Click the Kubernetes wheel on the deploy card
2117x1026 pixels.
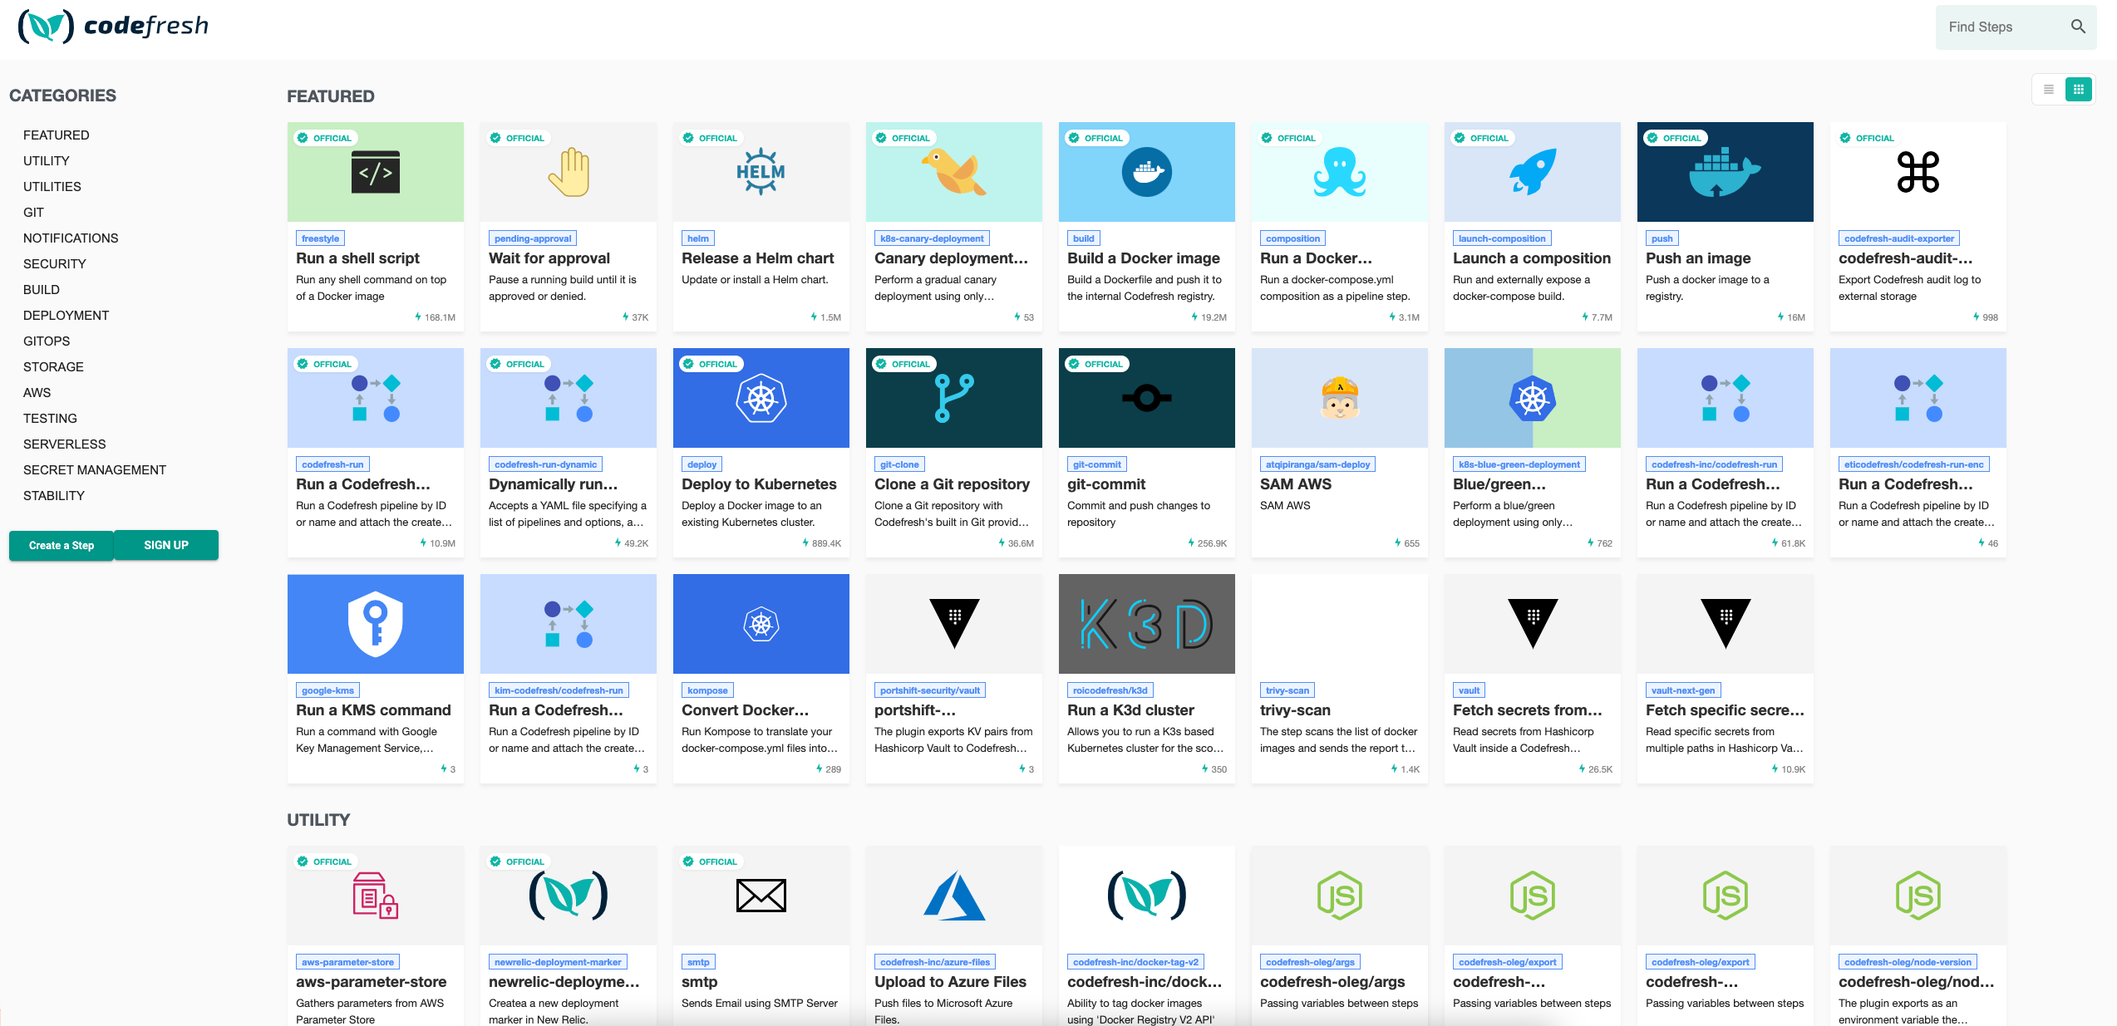click(761, 399)
